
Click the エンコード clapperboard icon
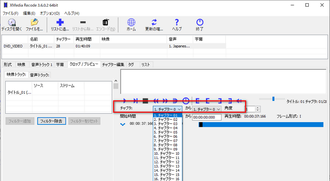106,25
